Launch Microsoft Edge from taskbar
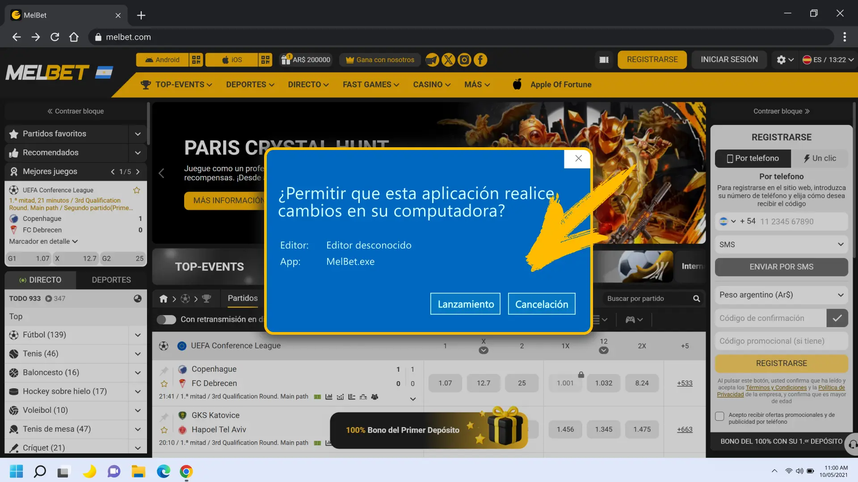Image resolution: width=858 pixels, height=482 pixels. (x=164, y=471)
